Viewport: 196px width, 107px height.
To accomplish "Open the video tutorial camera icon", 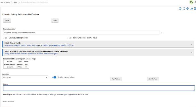I will [191, 8].
